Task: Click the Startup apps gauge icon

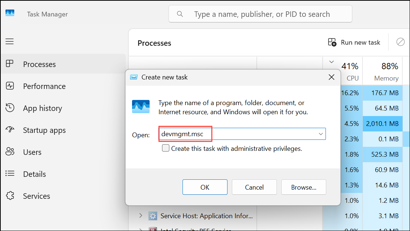Action: (10, 130)
